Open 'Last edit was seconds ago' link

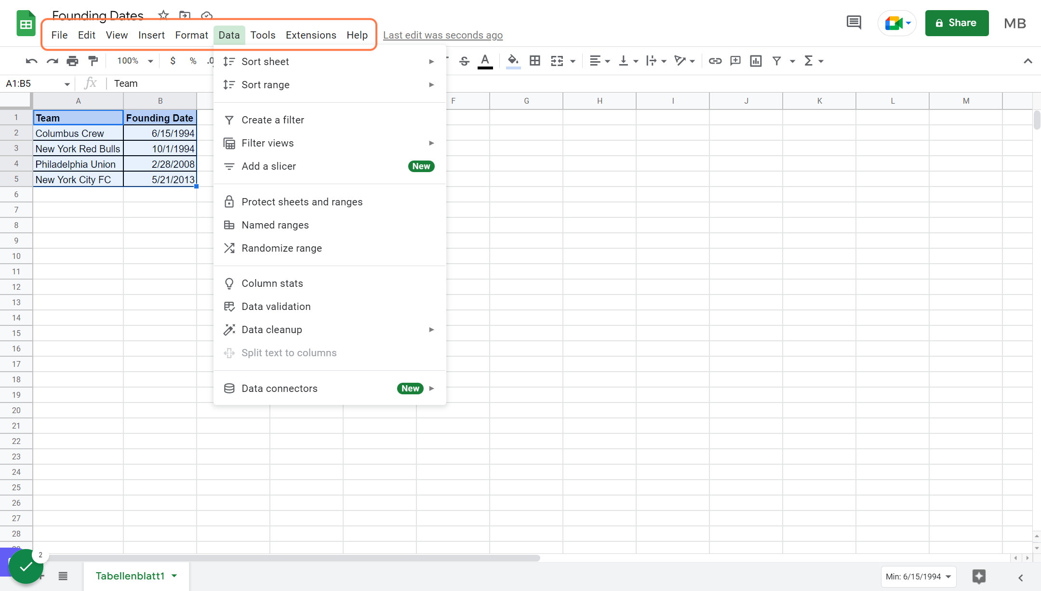[442, 35]
